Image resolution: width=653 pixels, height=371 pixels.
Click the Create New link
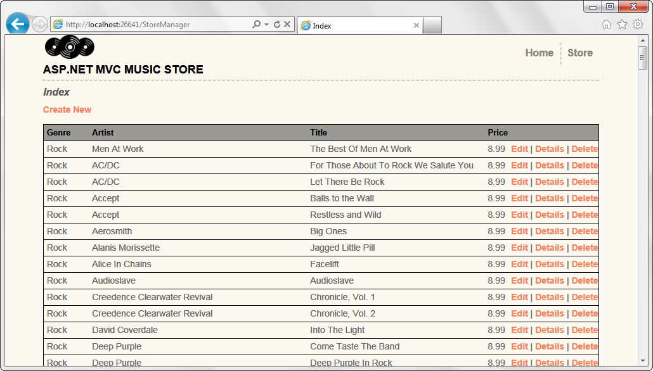click(67, 110)
